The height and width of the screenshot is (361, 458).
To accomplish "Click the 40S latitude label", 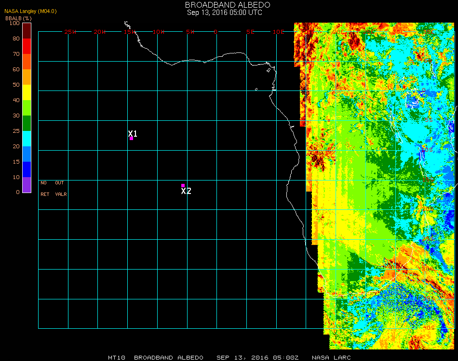I will tap(428, 327).
